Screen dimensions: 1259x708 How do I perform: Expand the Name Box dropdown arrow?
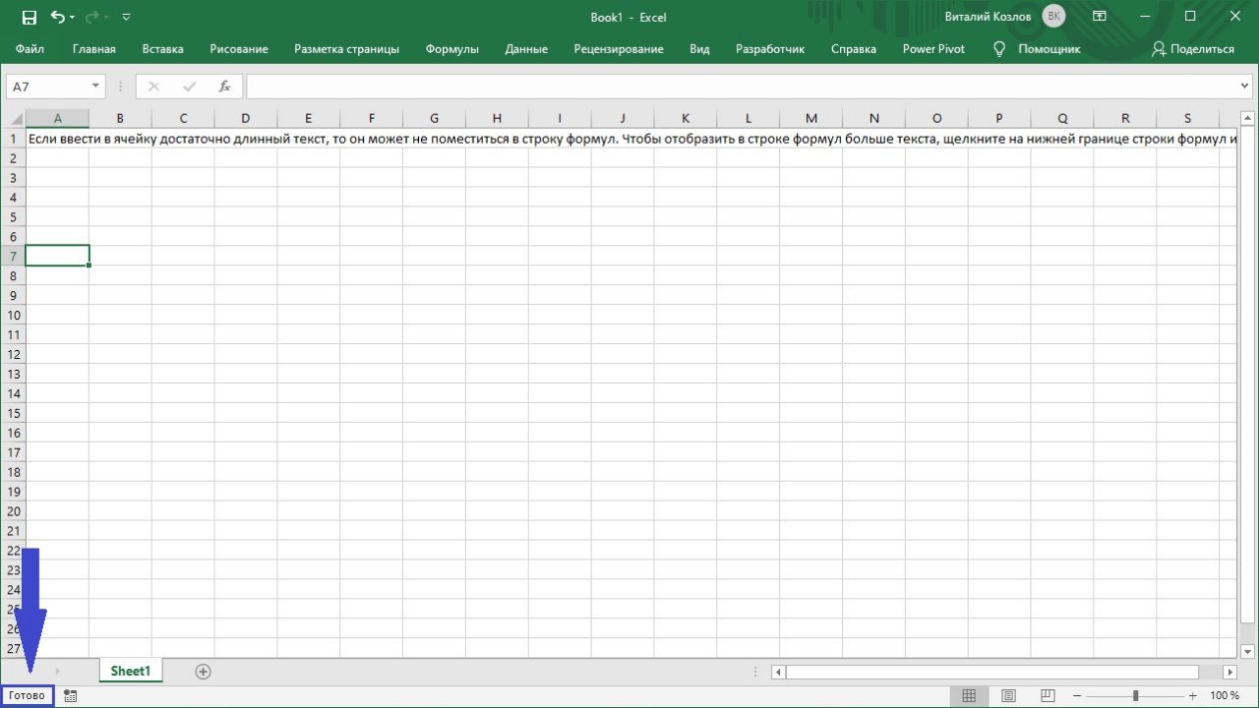pyautogui.click(x=95, y=87)
